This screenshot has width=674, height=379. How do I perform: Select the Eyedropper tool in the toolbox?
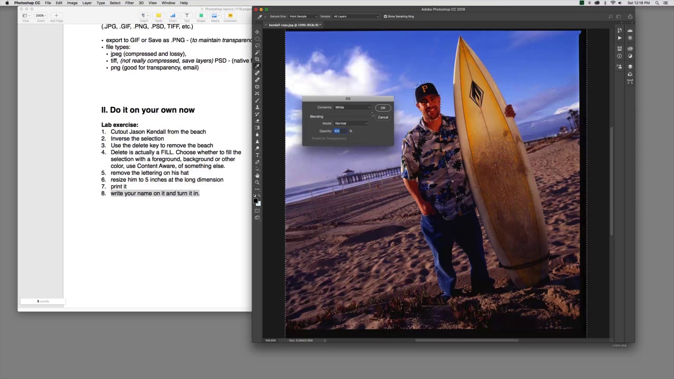(x=257, y=66)
